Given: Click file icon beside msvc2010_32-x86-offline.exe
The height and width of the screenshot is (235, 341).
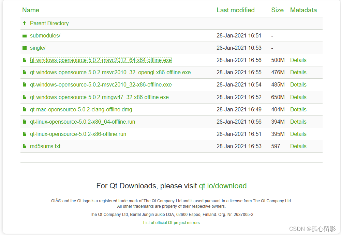Looking at the screenshot, I should [24, 84].
